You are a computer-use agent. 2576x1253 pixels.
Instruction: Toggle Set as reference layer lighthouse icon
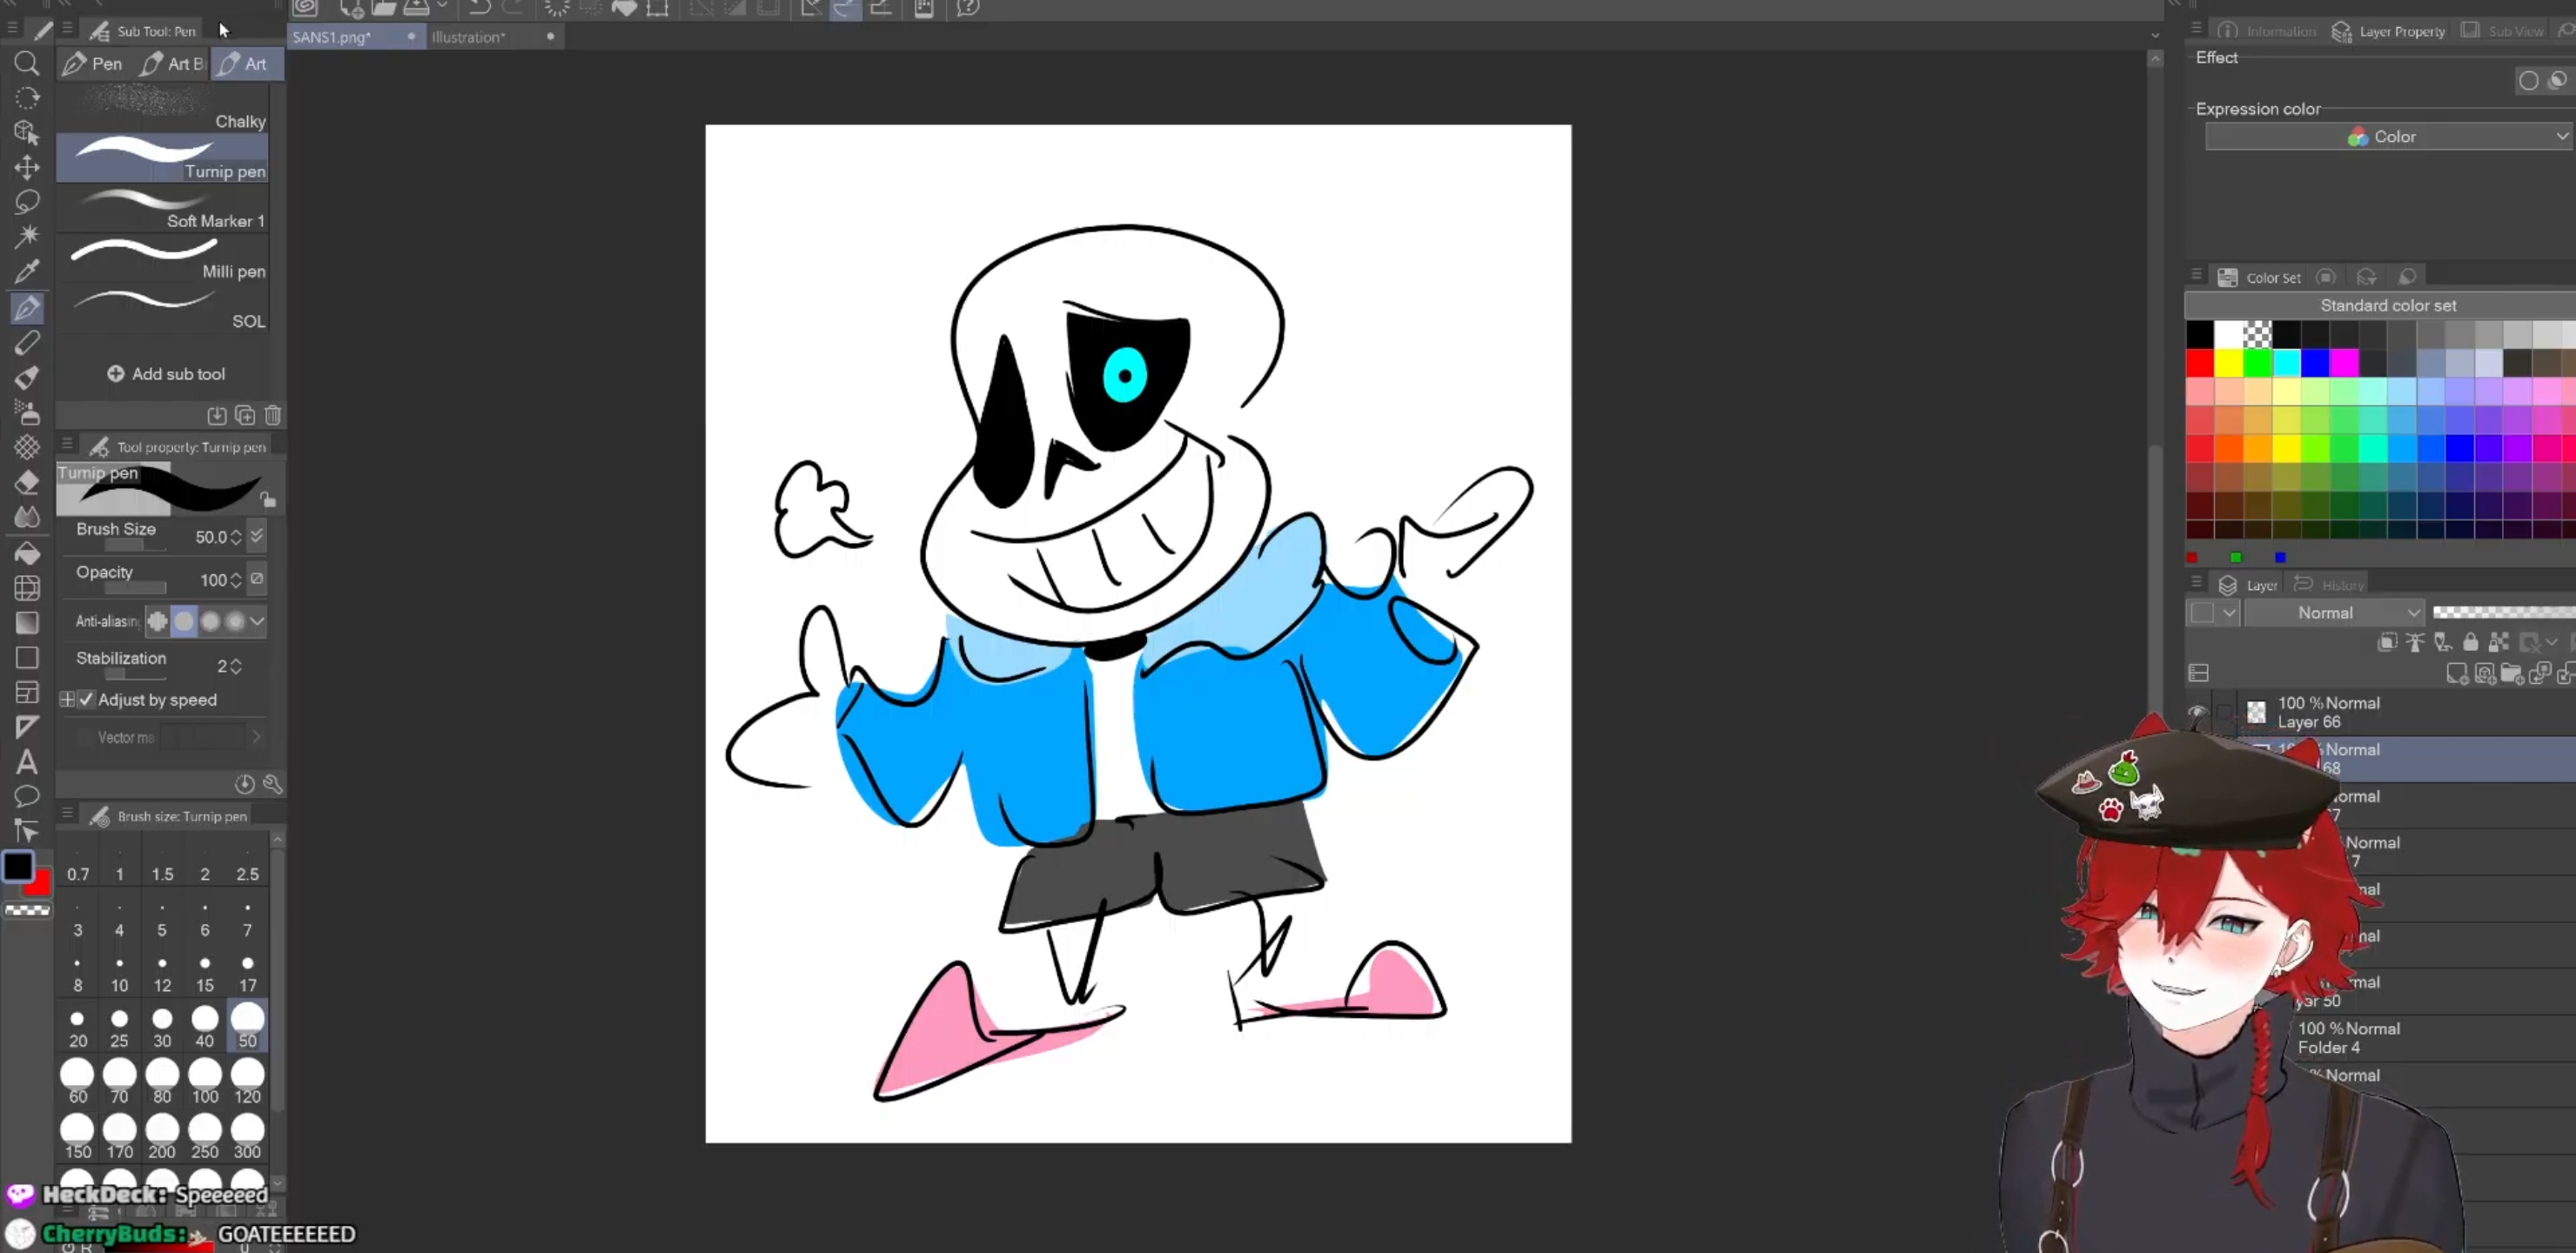point(2415,642)
